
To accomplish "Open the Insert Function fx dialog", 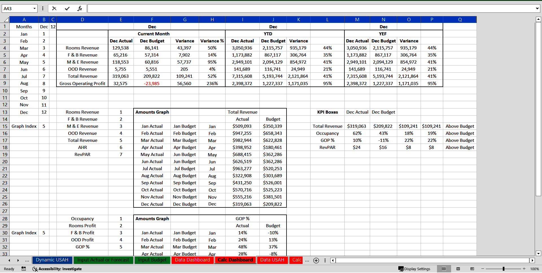I will tap(80, 8).
